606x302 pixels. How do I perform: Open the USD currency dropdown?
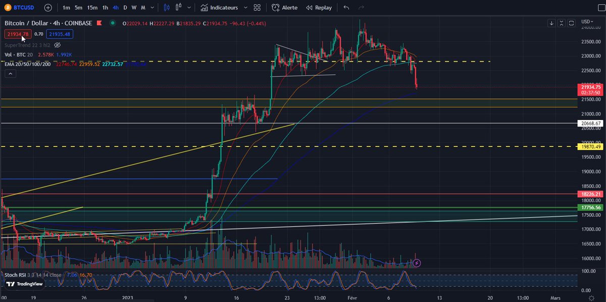click(x=588, y=21)
